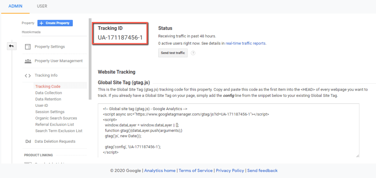Switch to the USER tab

click(42, 6)
